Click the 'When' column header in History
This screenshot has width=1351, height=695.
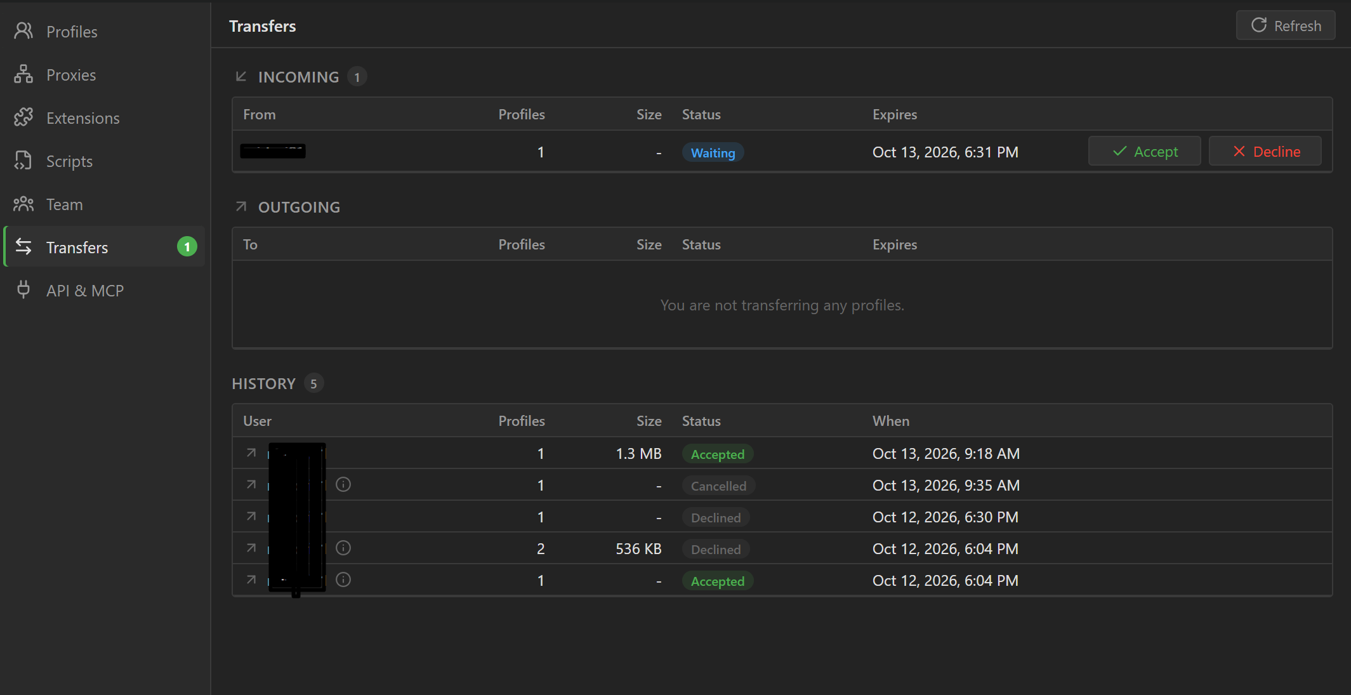click(x=891, y=421)
